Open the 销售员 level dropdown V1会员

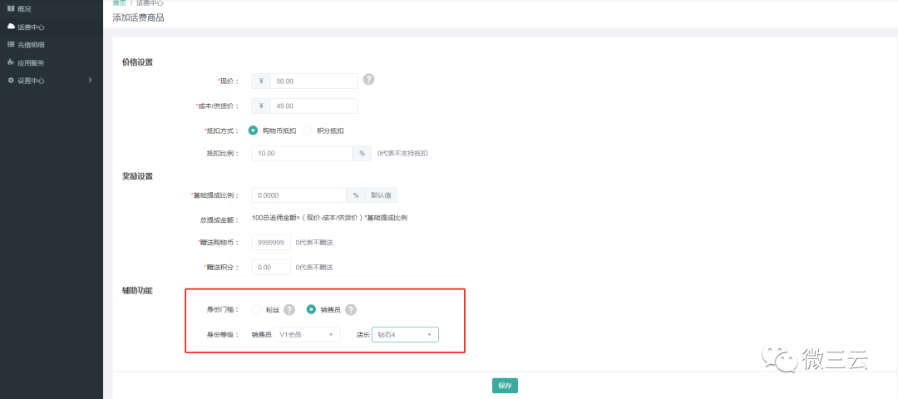click(x=307, y=334)
